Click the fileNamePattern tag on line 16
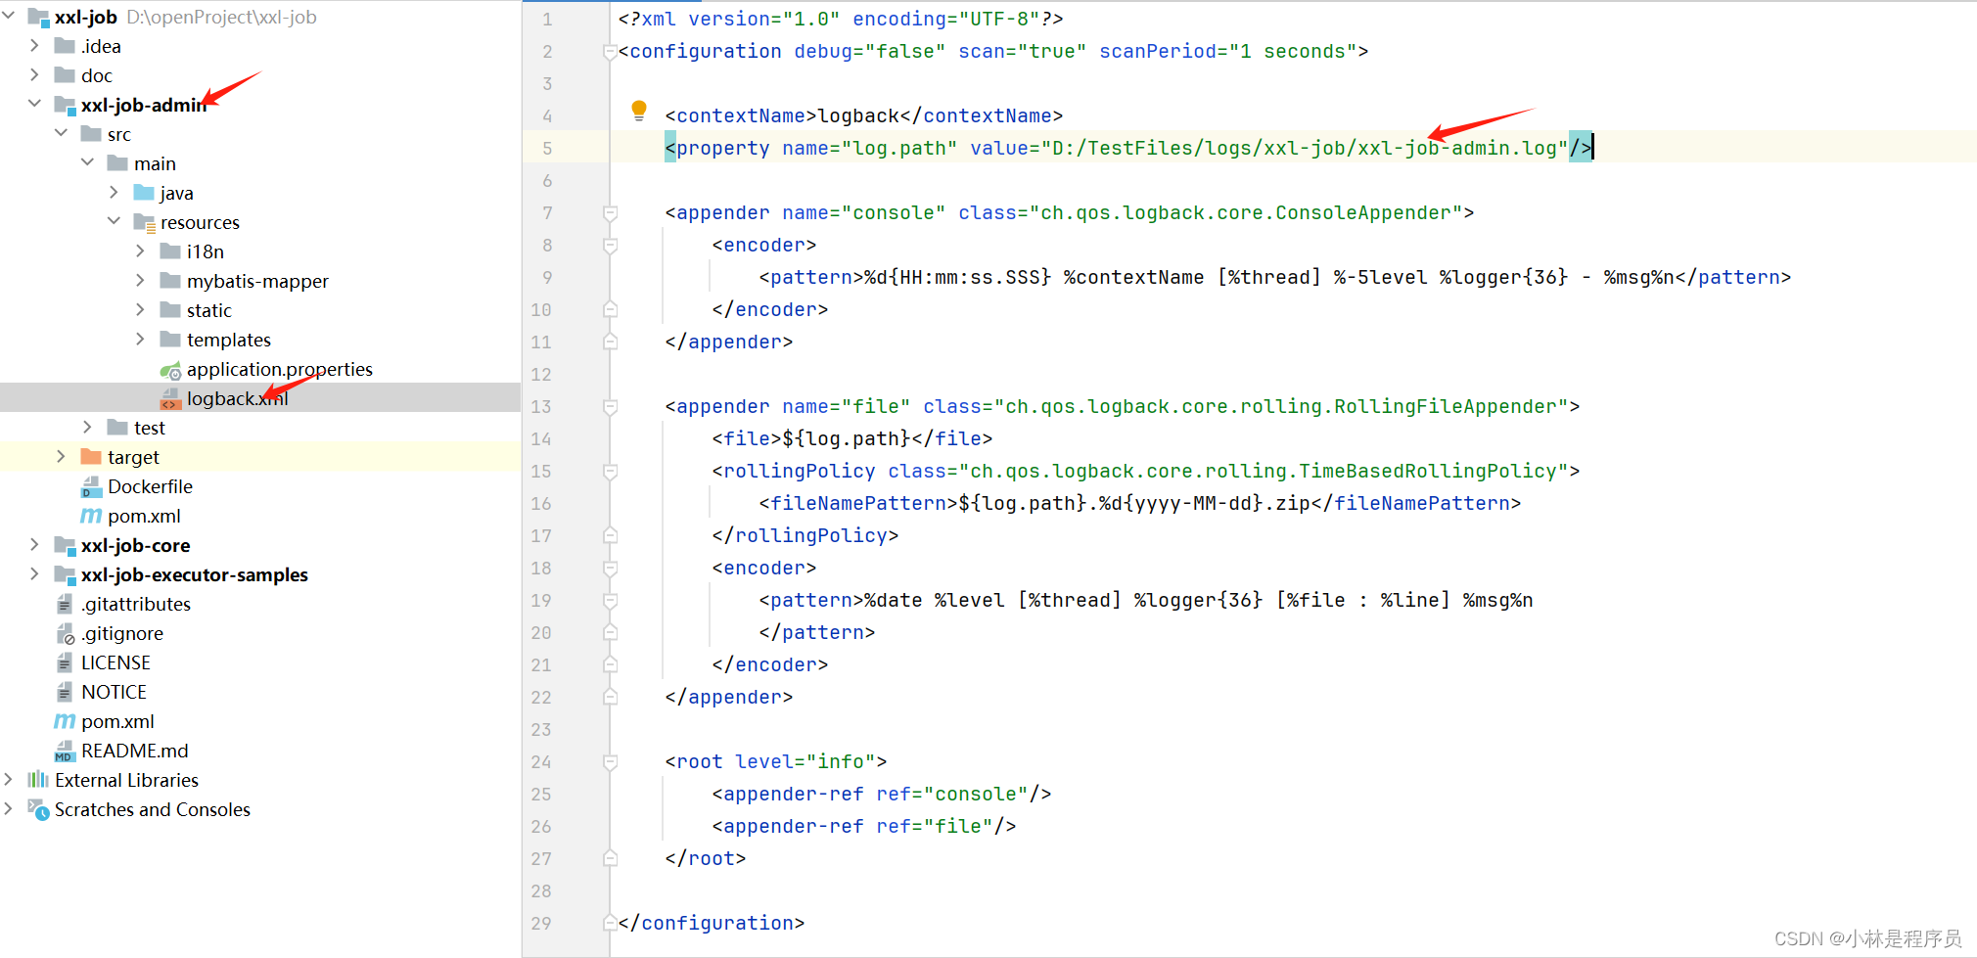 pyautogui.click(x=1140, y=503)
